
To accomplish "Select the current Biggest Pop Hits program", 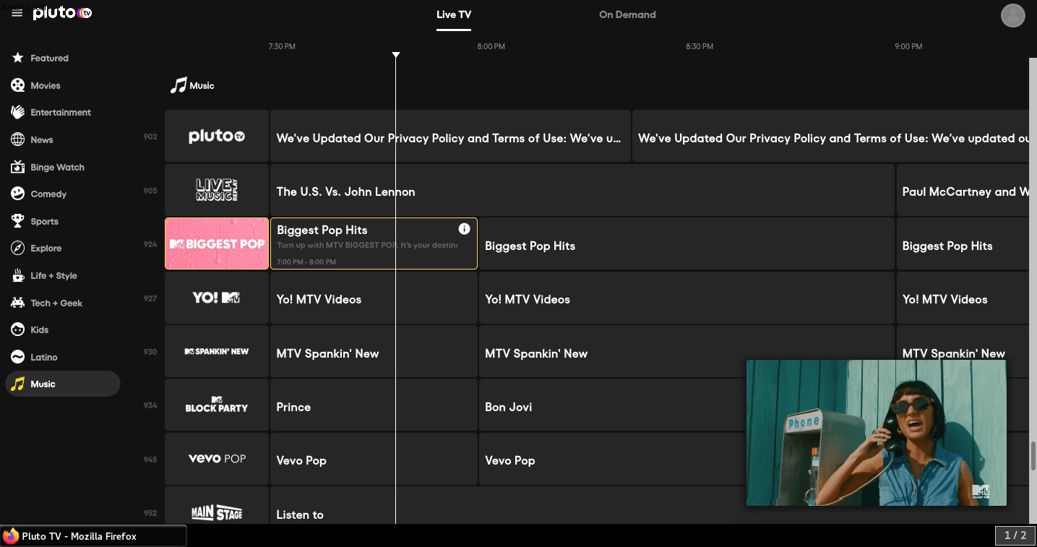I will pos(374,244).
